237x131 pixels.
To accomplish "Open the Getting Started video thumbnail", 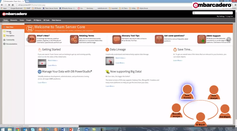I will click(x=42, y=63).
